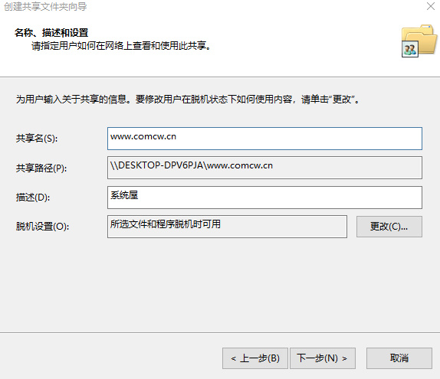This screenshot has width=440, height=379.
Task: Click the 共享路径(P): label
Action: [41, 168]
